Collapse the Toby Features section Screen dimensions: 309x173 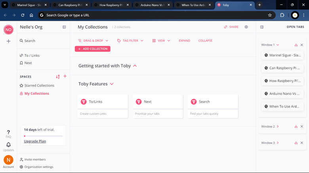pyautogui.click(x=112, y=84)
